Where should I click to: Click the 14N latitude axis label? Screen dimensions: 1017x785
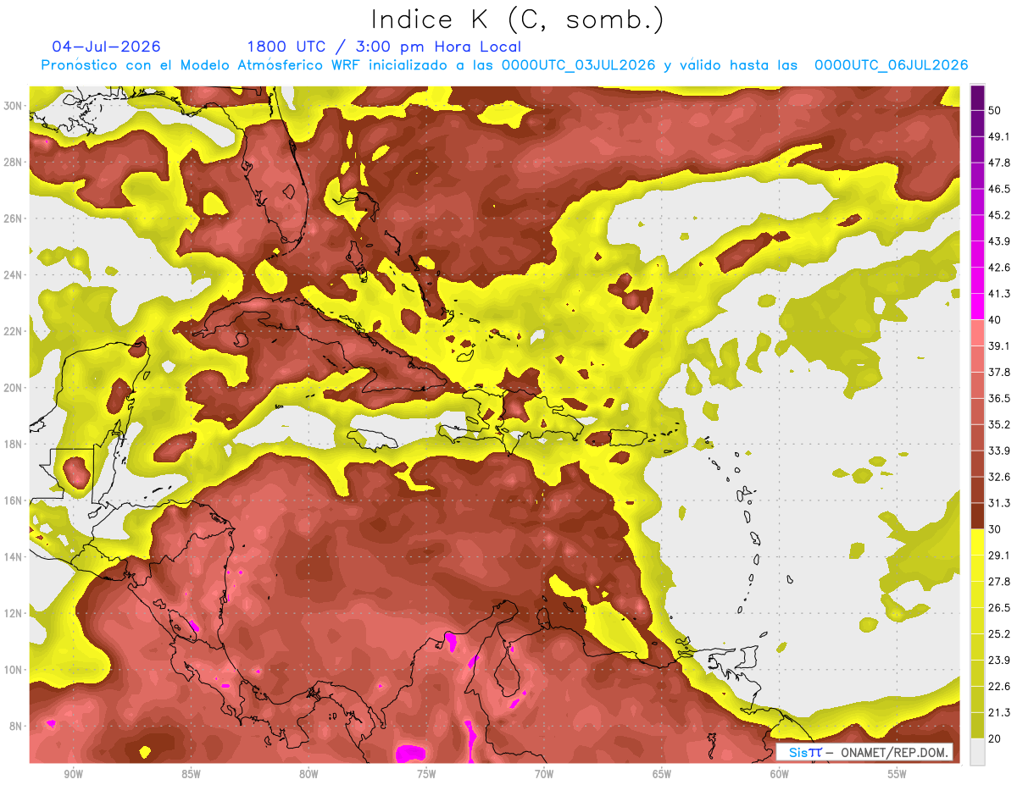pyautogui.click(x=13, y=557)
